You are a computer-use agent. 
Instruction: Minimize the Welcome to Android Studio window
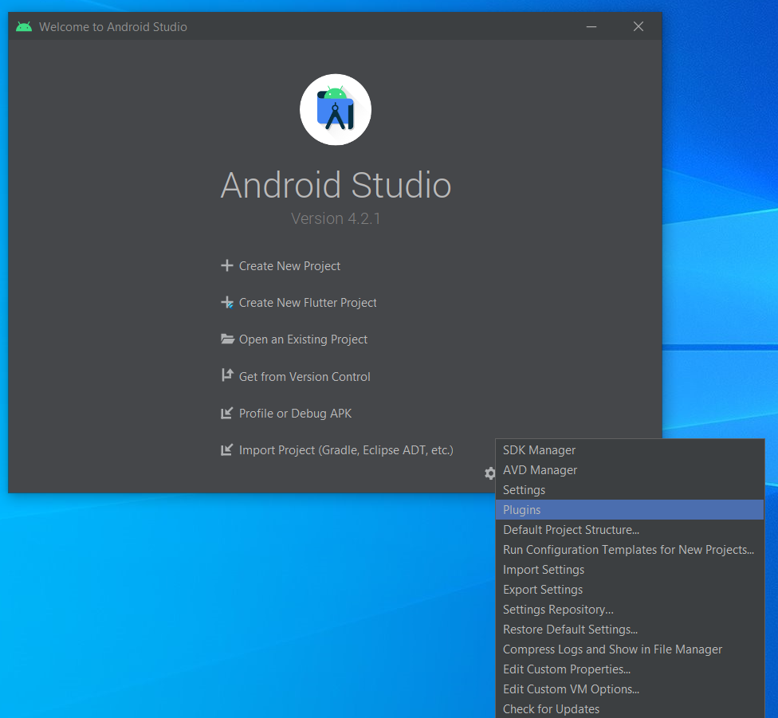(591, 27)
